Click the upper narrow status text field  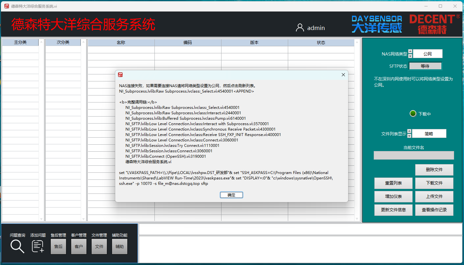tap(300, 229)
